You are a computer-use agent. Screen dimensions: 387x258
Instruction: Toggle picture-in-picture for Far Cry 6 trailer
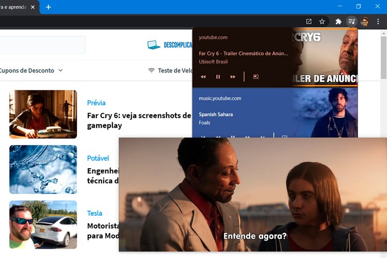pyautogui.click(x=256, y=77)
